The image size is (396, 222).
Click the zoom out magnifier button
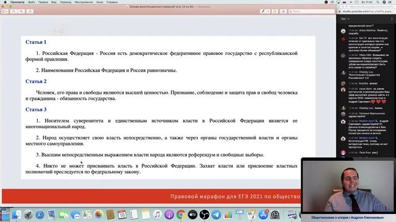[14, 11]
